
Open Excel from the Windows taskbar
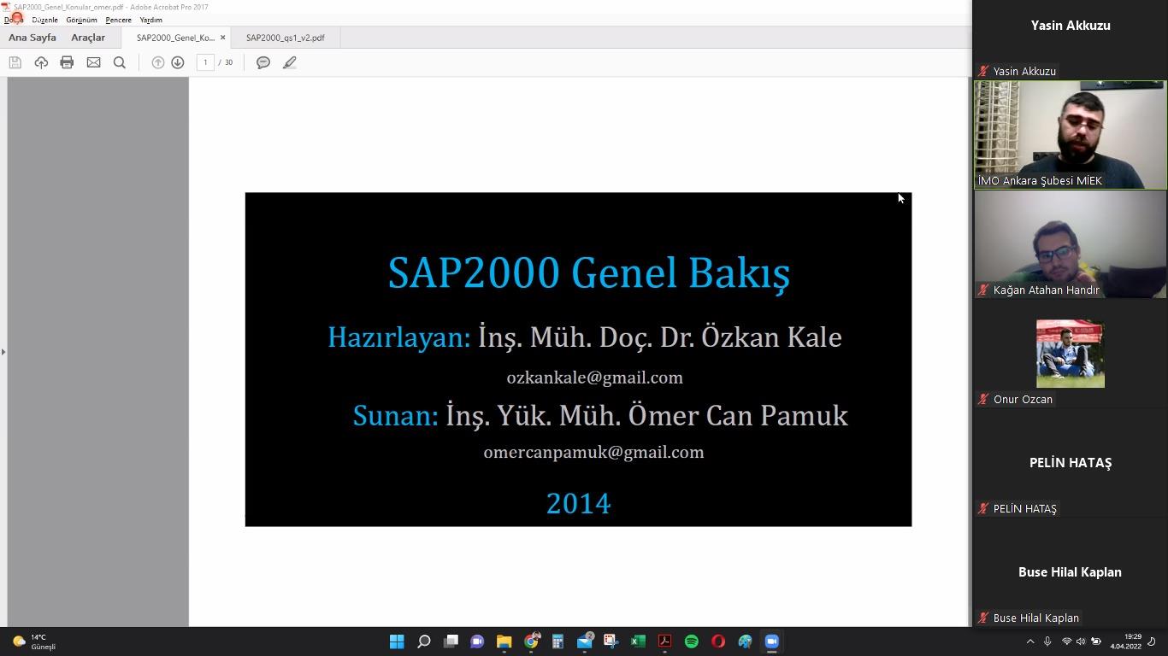tap(638, 641)
